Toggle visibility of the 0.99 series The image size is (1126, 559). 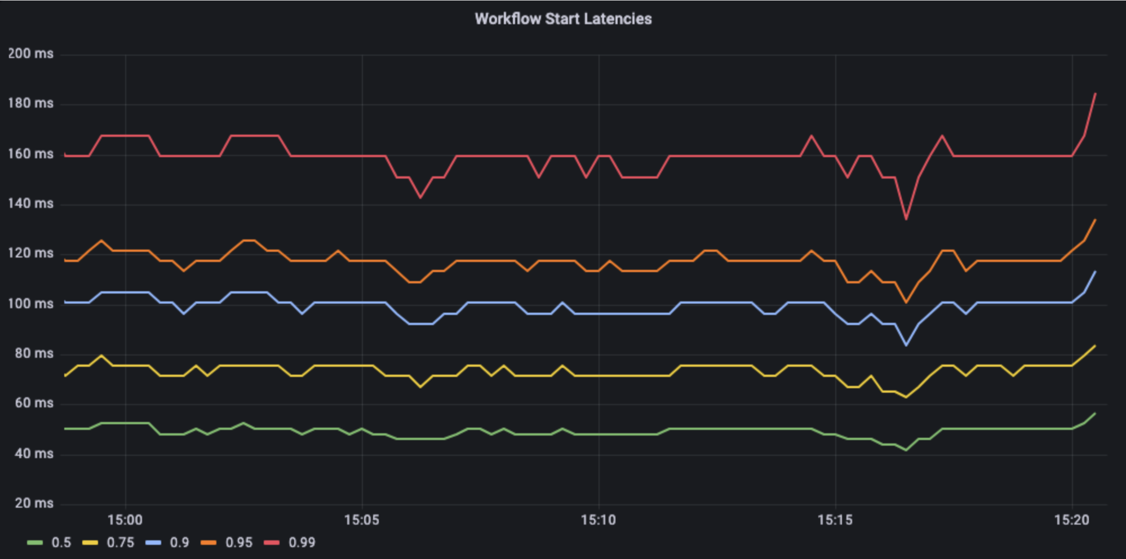pos(302,543)
